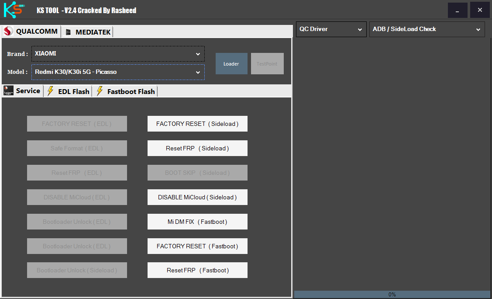Click the KS Tool logo icon
Viewport: 492px width, 299px height.
tap(14, 10)
